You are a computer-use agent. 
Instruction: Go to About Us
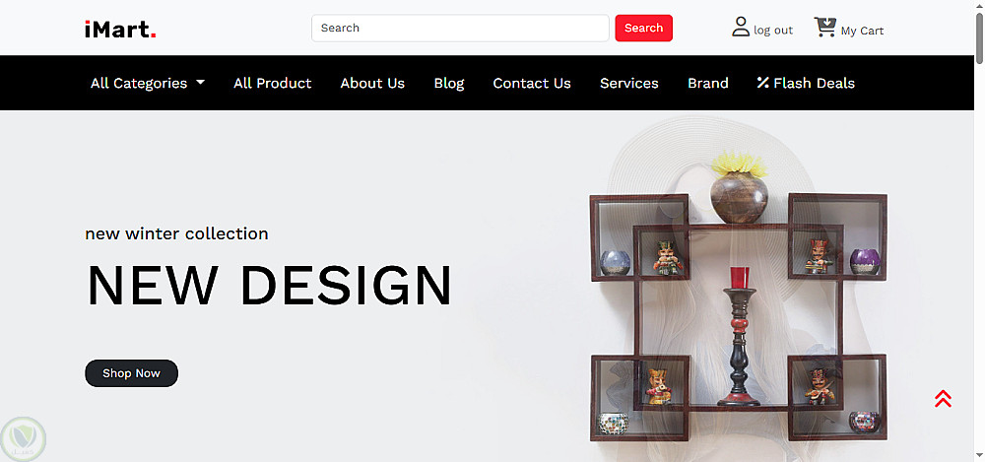[372, 83]
